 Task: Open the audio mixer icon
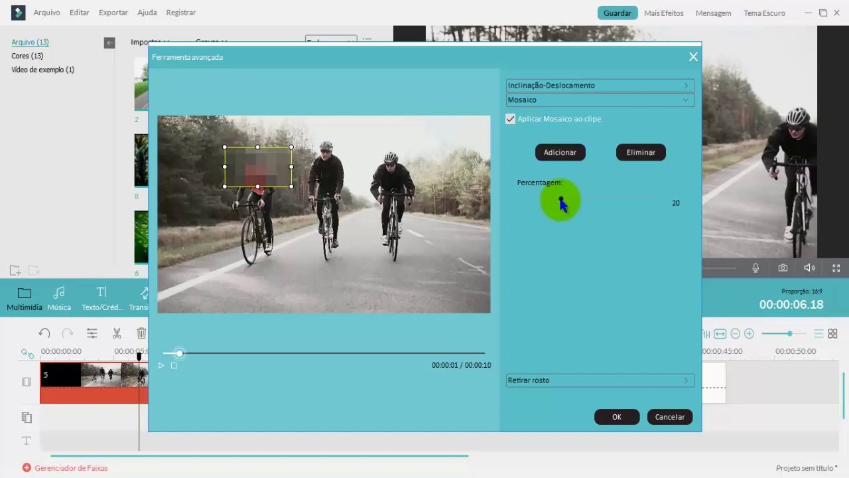coord(706,334)
